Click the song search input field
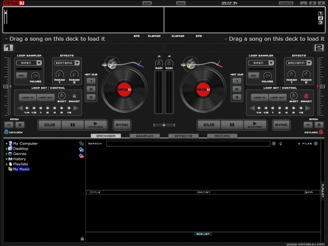 pyautogui.click(x=188, y=143)
